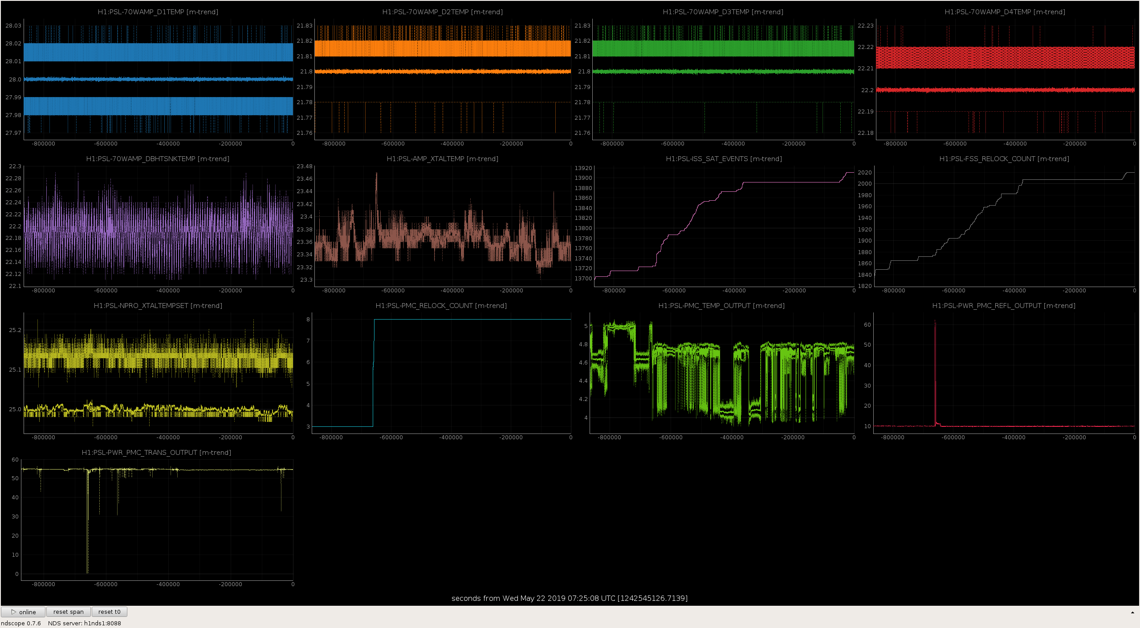Click the "seconds from Wed May 22 2019" time label
This screenshot has height=628, width=1140.
pos(570,598)
